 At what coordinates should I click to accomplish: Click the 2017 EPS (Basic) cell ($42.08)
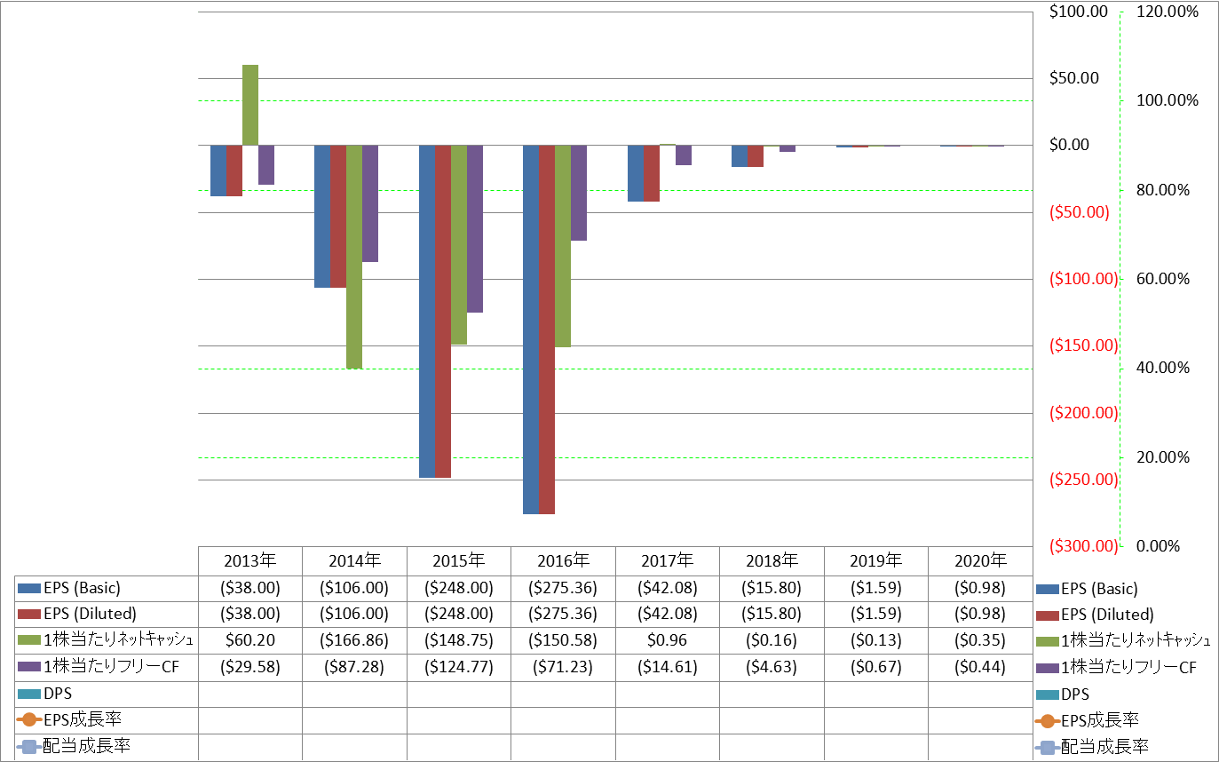[x=668, y=588]
